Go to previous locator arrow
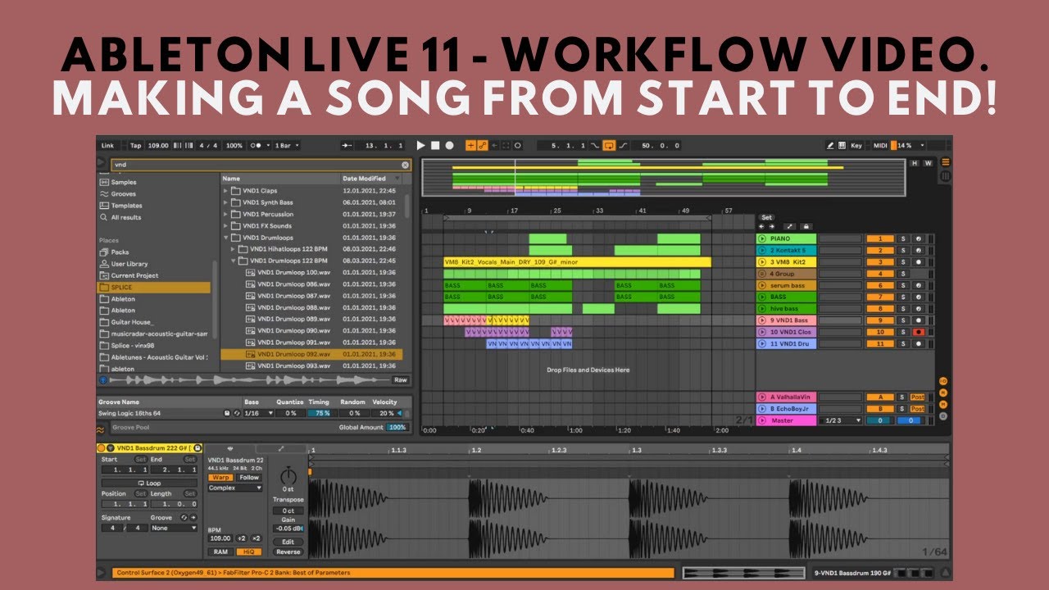Image resolution: width=1049 pixels, height=590 pixels. tap(761, 226)
